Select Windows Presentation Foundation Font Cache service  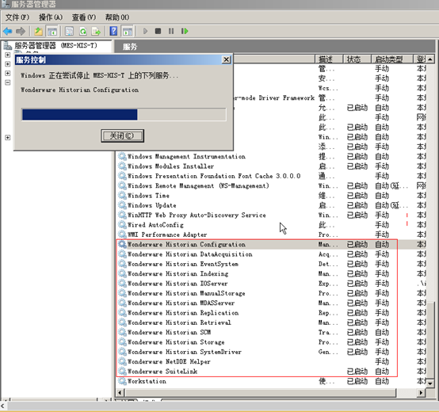214,176
